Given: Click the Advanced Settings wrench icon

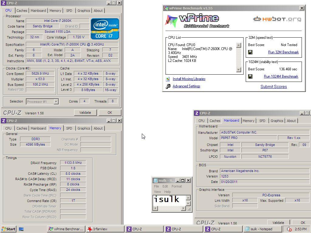Looking at the screenshot, I should pos(168,86).
